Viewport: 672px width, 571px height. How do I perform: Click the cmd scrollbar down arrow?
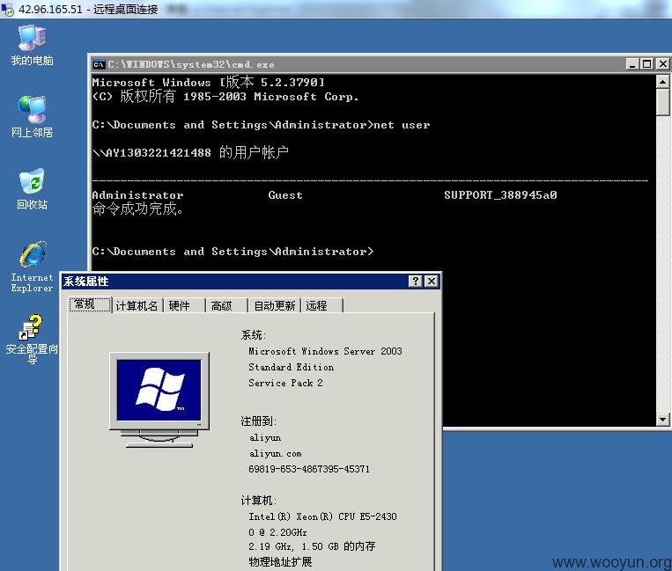[x=662, y=420]
